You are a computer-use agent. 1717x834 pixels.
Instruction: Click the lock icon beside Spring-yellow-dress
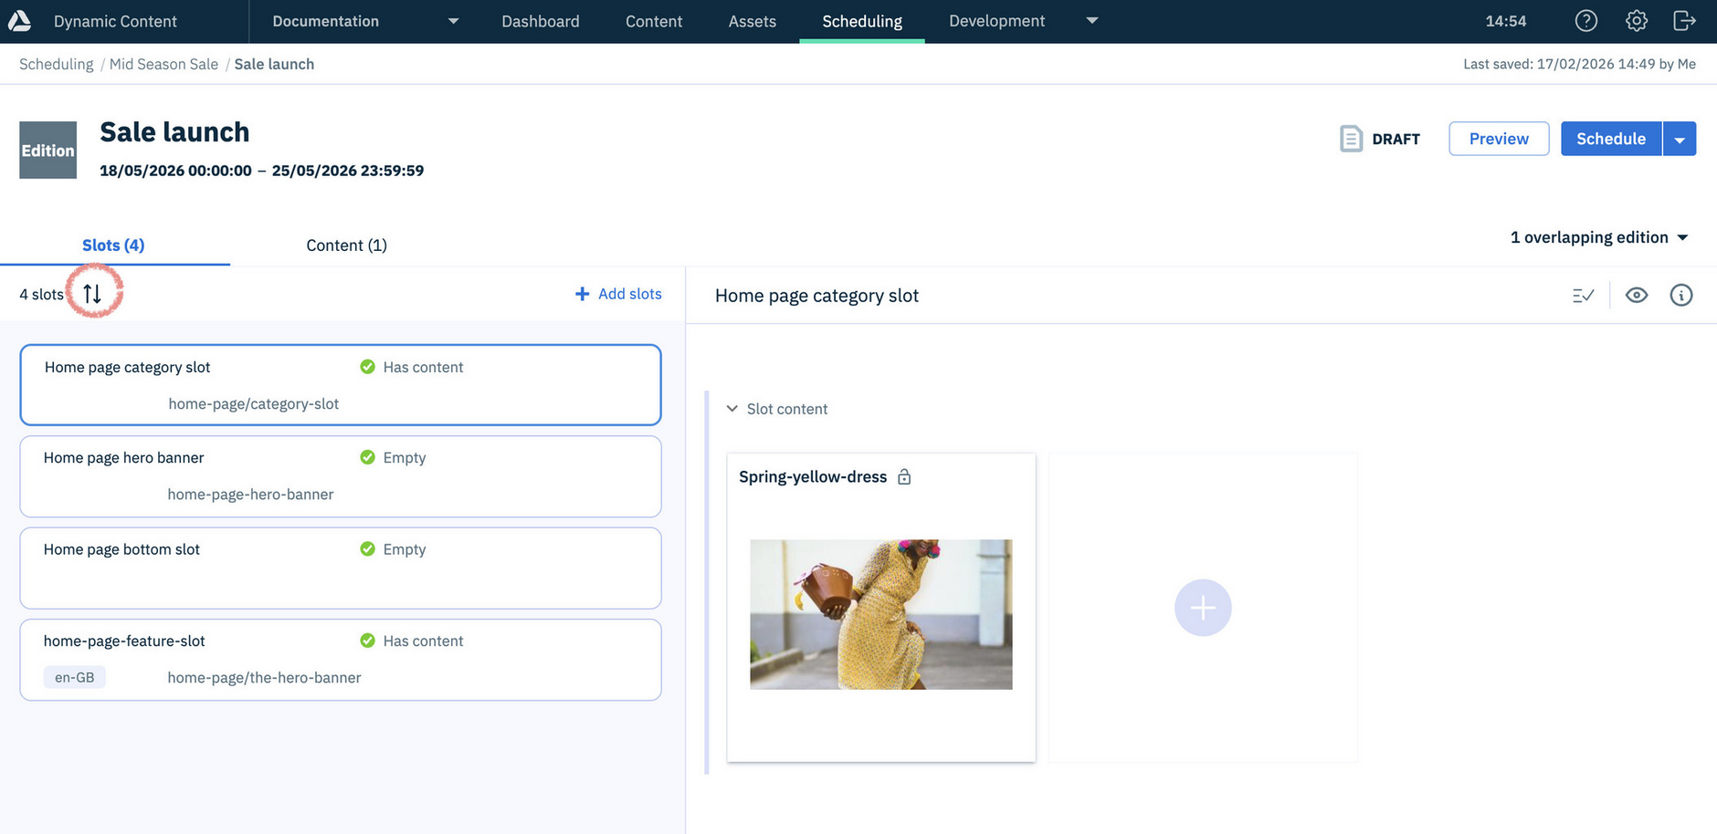point(904,477)
